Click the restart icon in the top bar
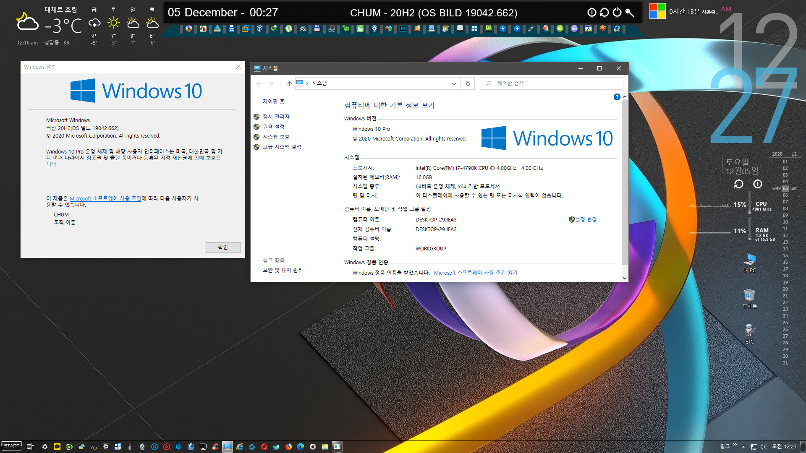 [604, 13]
